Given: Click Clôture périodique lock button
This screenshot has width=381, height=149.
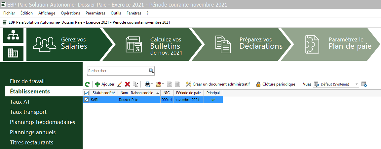Looking at the screenshot, I should coord(276,84).
